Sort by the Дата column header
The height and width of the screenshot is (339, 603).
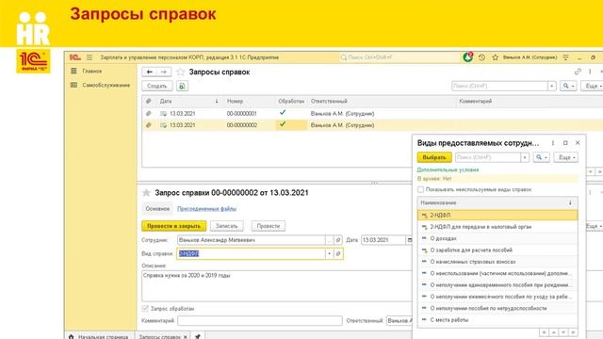(166, 101)
